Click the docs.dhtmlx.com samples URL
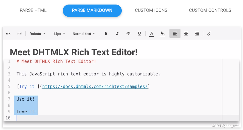243x130 pixels. click(x=95, y=86)
